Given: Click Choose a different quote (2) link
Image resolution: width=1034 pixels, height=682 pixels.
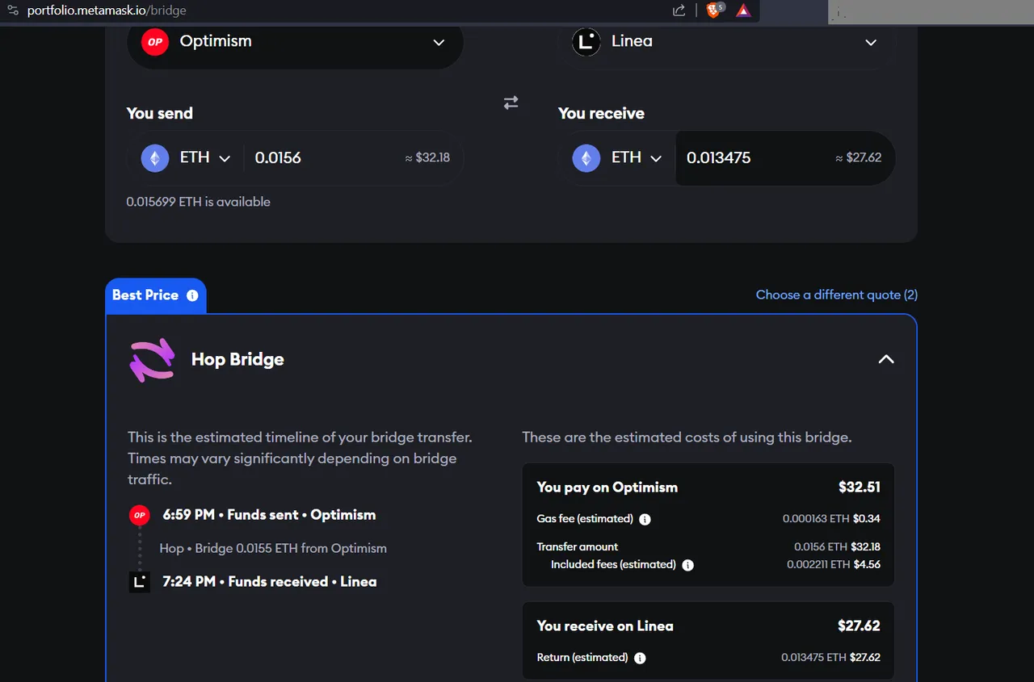Looking at the screenshot, I should coord(837,295).
